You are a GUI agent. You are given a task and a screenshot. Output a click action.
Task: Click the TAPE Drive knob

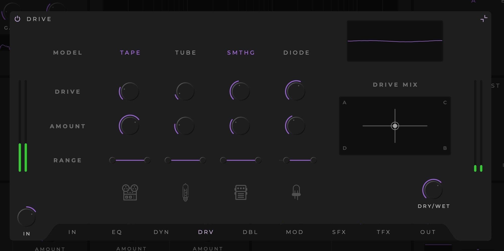tap(130, 91)
